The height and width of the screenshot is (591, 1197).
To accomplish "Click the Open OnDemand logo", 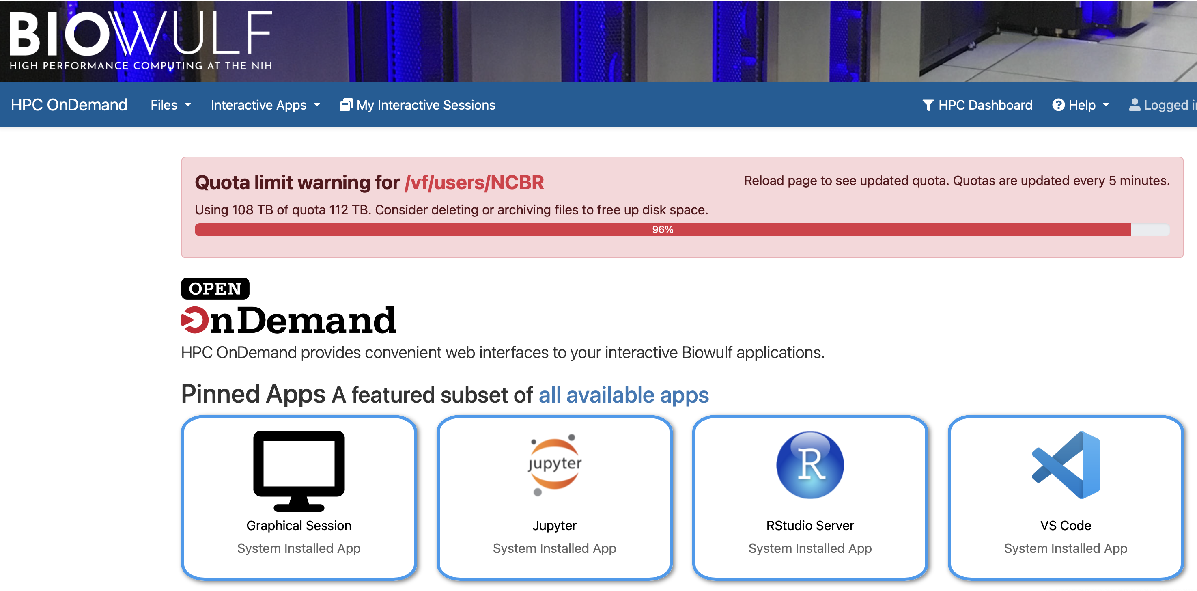I will tap(288, 306).
